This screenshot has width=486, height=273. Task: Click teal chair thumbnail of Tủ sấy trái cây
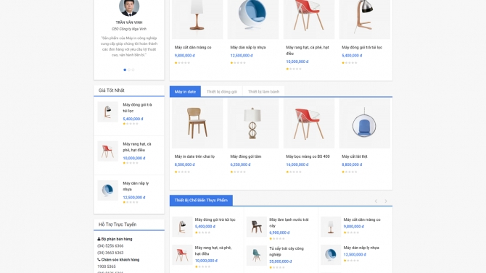[x=256, y=256]
